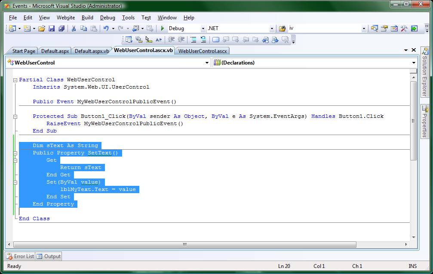Uncomment the selected lines icon
Screen dimensions: 433x274
(203, 40)
